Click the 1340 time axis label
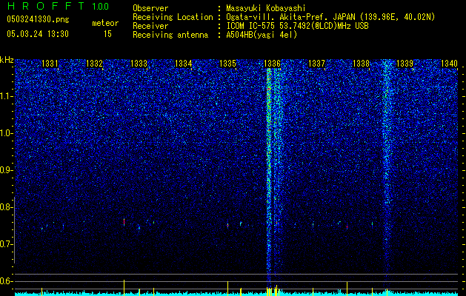 (449, 63)
